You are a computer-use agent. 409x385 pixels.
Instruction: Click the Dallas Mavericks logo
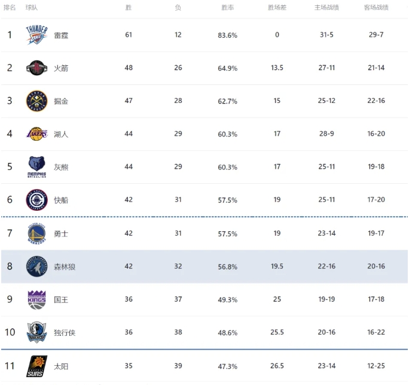pos(37,332)
